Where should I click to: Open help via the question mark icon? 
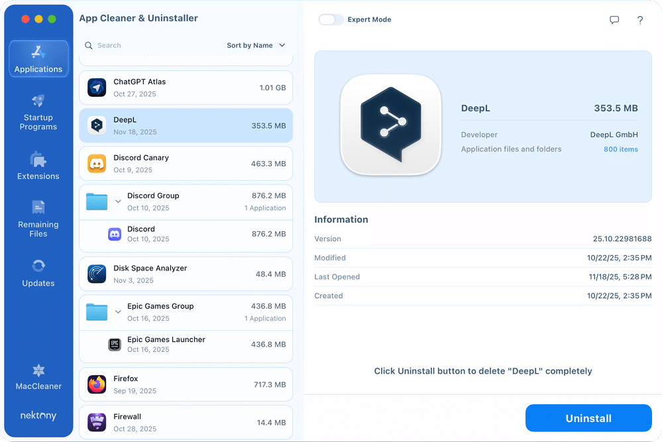click(639, 20)
